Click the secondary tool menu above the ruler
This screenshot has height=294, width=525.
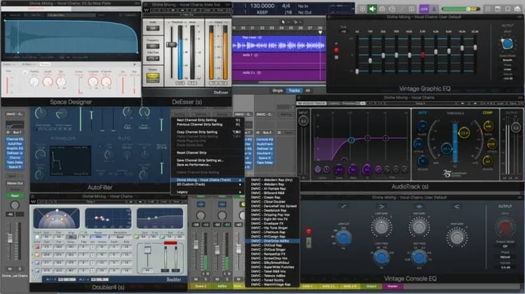coord(296,22)
